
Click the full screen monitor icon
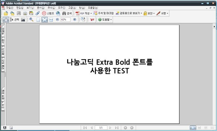coord(5,127)
